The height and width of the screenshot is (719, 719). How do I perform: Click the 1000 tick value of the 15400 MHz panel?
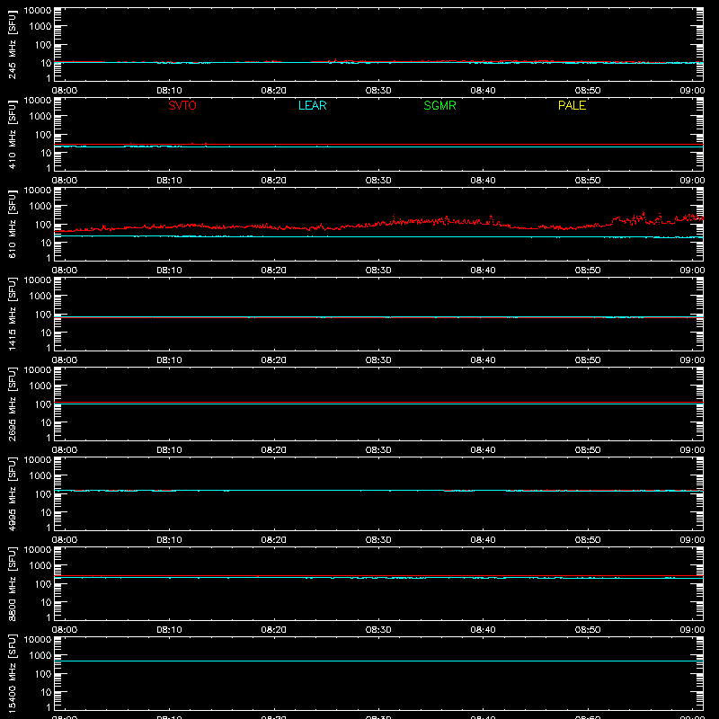pos(40,656)
